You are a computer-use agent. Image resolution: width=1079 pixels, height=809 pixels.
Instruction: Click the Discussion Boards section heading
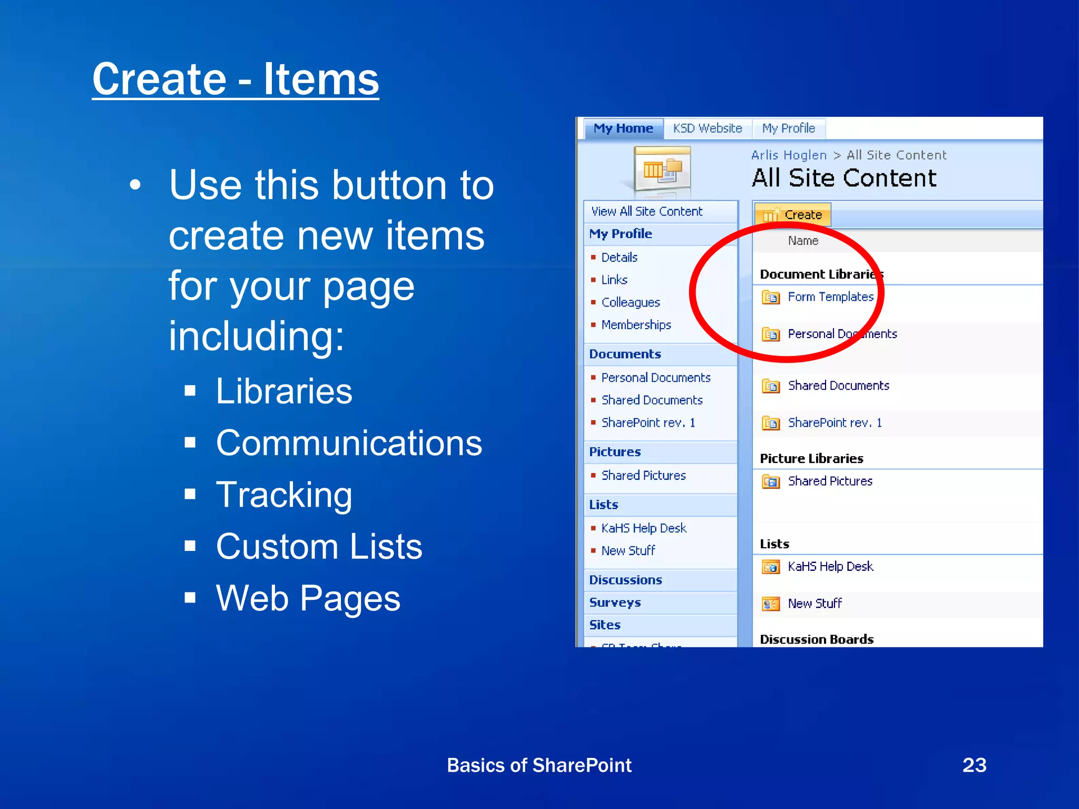tap(817, 639)
